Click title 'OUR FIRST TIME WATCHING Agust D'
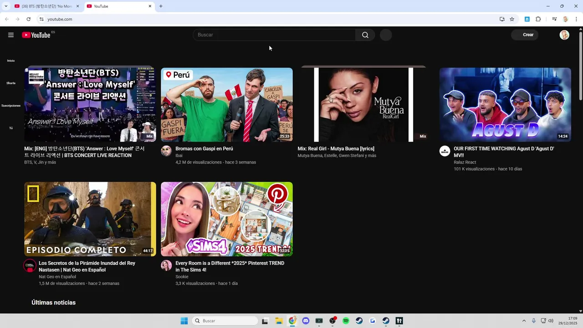Image resolution: width=583 pixels, height=328 pixels. coord(504,152)
